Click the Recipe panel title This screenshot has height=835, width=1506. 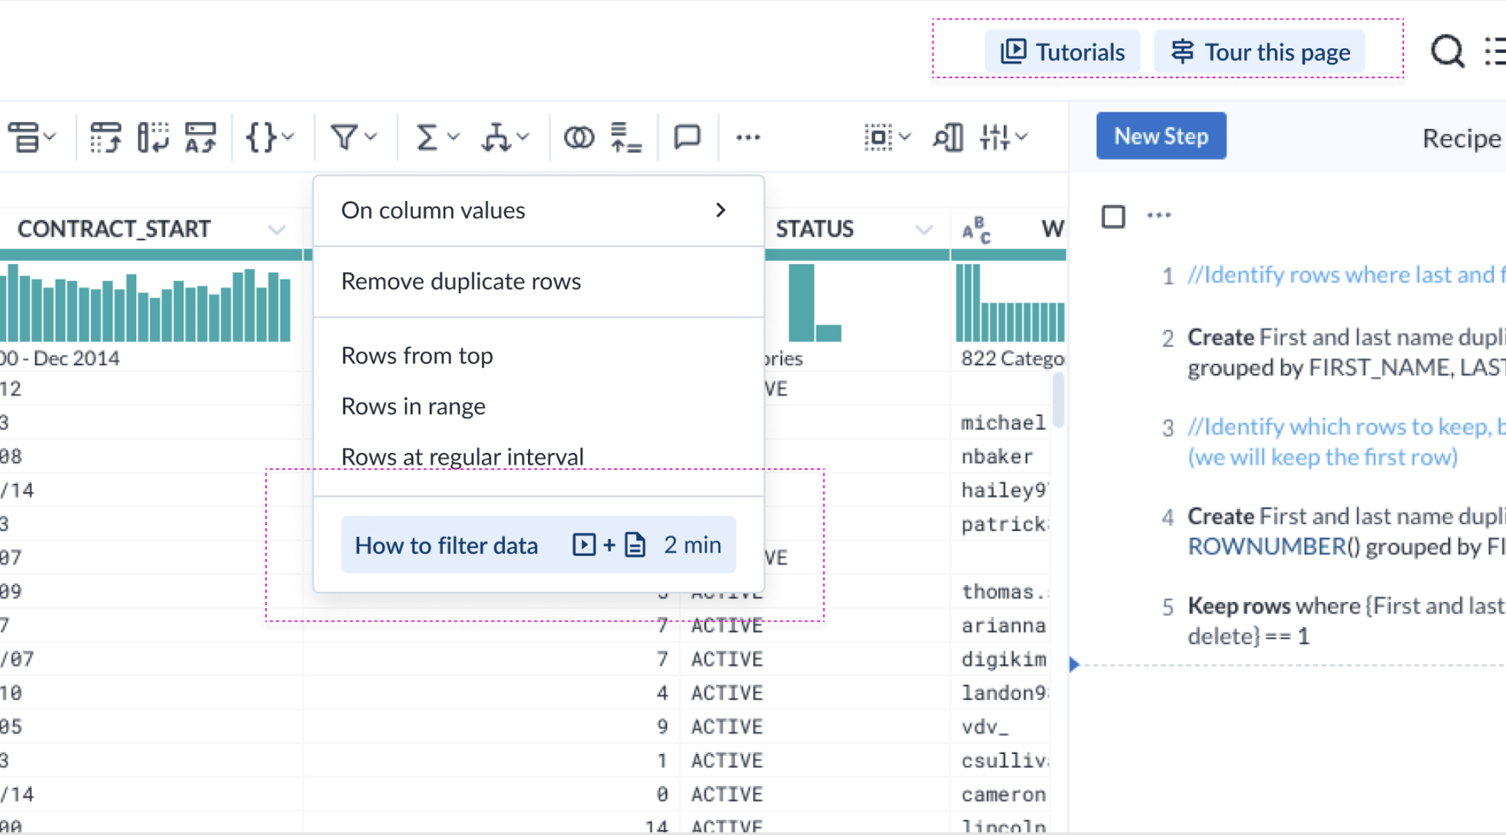[1461, 138]
